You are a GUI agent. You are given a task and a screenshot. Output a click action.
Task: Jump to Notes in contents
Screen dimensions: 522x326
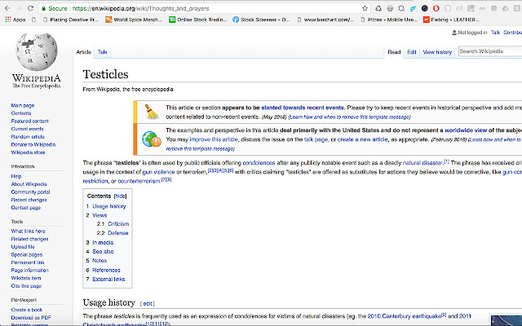point(100,261)
